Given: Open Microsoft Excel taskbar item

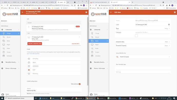Looking at the screenshot, I should pos(112,98).
